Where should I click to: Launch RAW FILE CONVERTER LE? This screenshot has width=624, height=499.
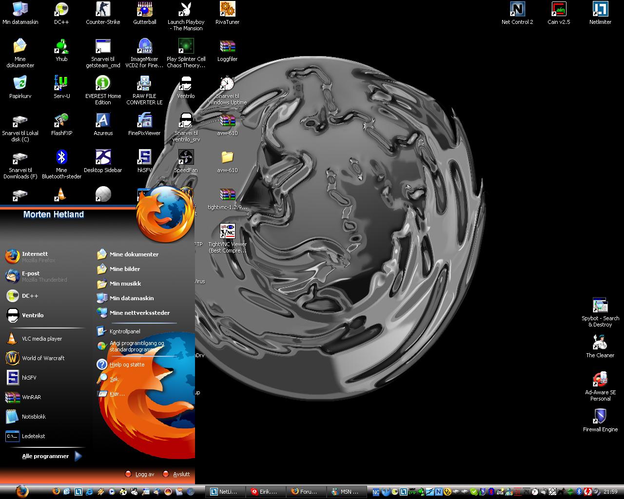pos(144,90)
